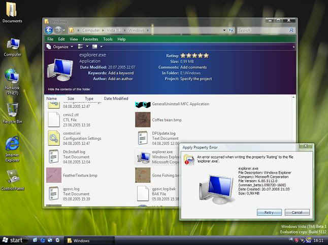The height and width of the screenshot is (245, 328).
Task: Click the Start button on taskbar
Action: pyautogui.click(x=12, y=240)
